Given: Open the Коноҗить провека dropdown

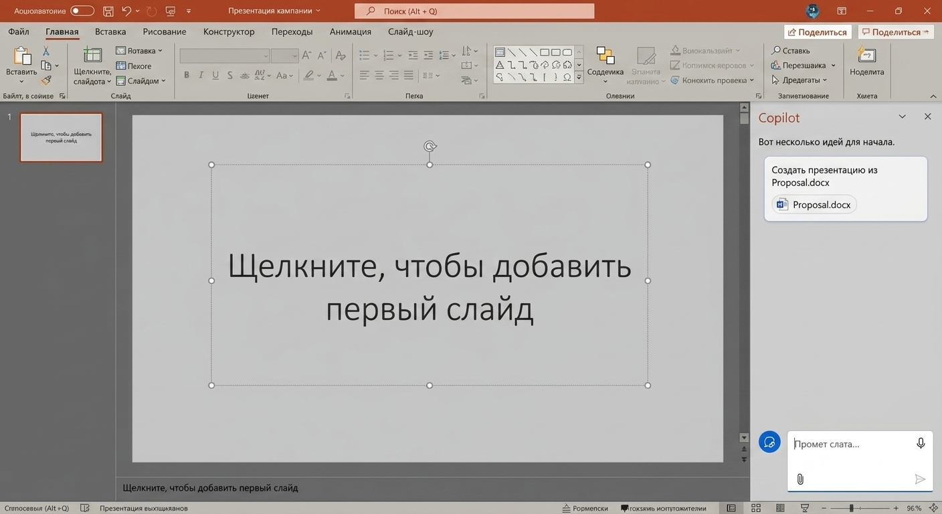Looking at the screenshot, I should [x=713, y=80].
